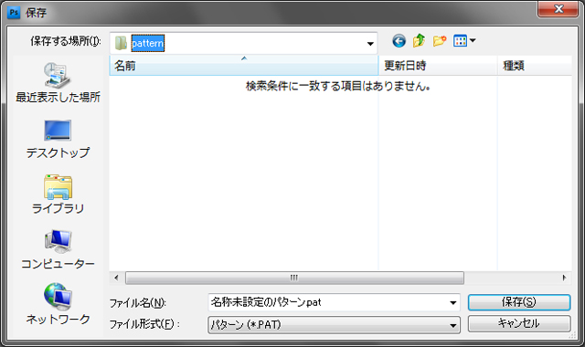
Task: Open the View menu icon
Action: (460, 40)
